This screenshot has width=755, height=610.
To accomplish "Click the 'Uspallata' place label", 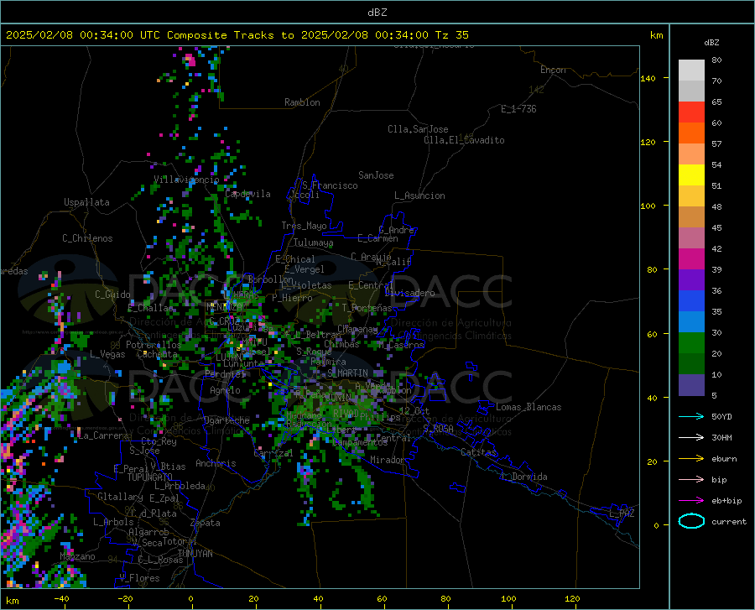I will click(86, 202).
